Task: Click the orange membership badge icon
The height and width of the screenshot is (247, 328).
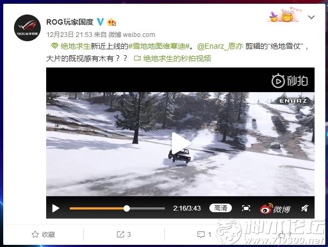Action: (x=112, y=22)
